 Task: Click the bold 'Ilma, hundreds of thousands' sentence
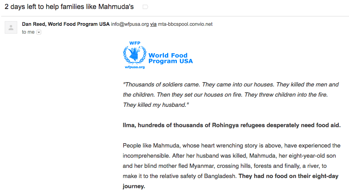[x=231, y=125]
